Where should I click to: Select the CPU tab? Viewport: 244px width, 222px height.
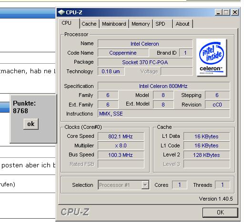click(x=69, y=23)
